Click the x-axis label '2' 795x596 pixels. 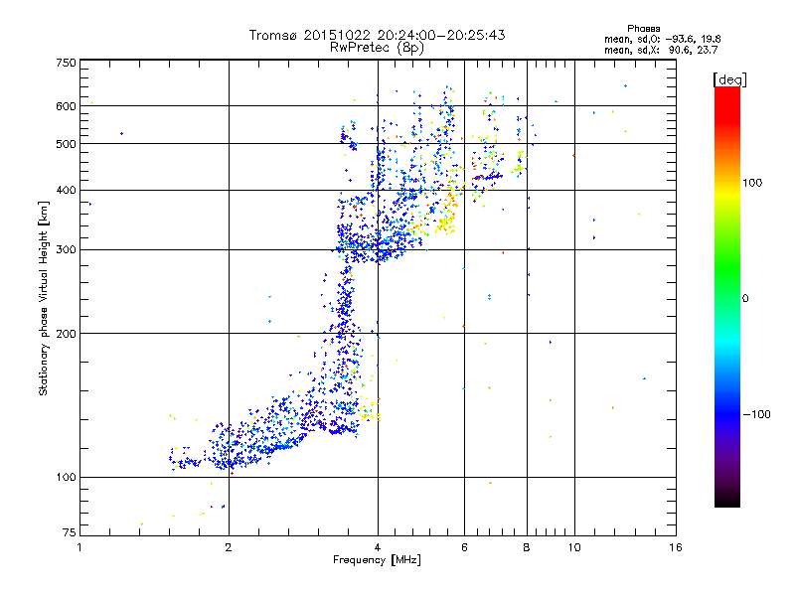229,547
